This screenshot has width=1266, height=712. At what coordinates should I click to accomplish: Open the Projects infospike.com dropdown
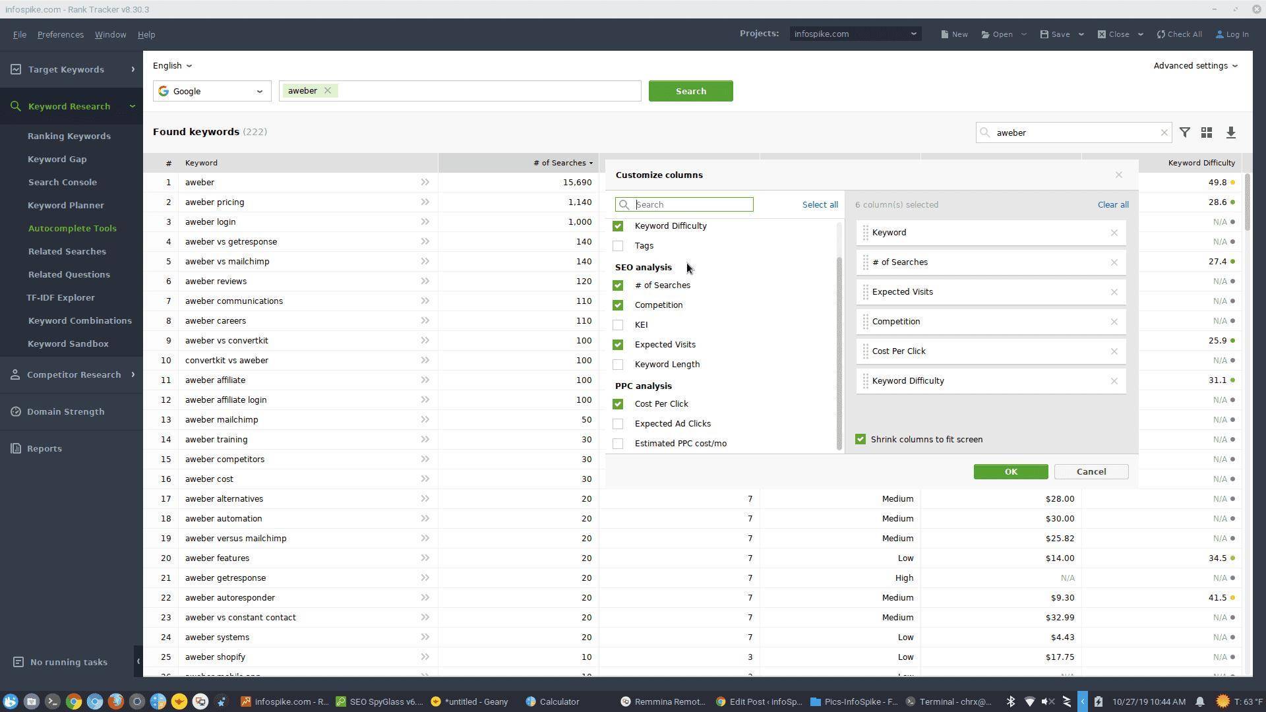(855, 34)
